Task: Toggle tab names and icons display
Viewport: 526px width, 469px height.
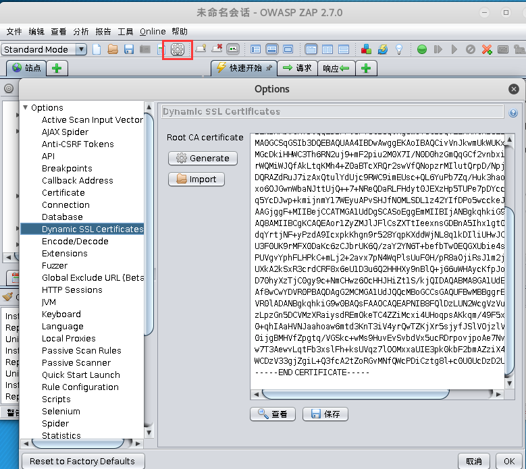Action: pyautogui.click(x=233, y=49)
